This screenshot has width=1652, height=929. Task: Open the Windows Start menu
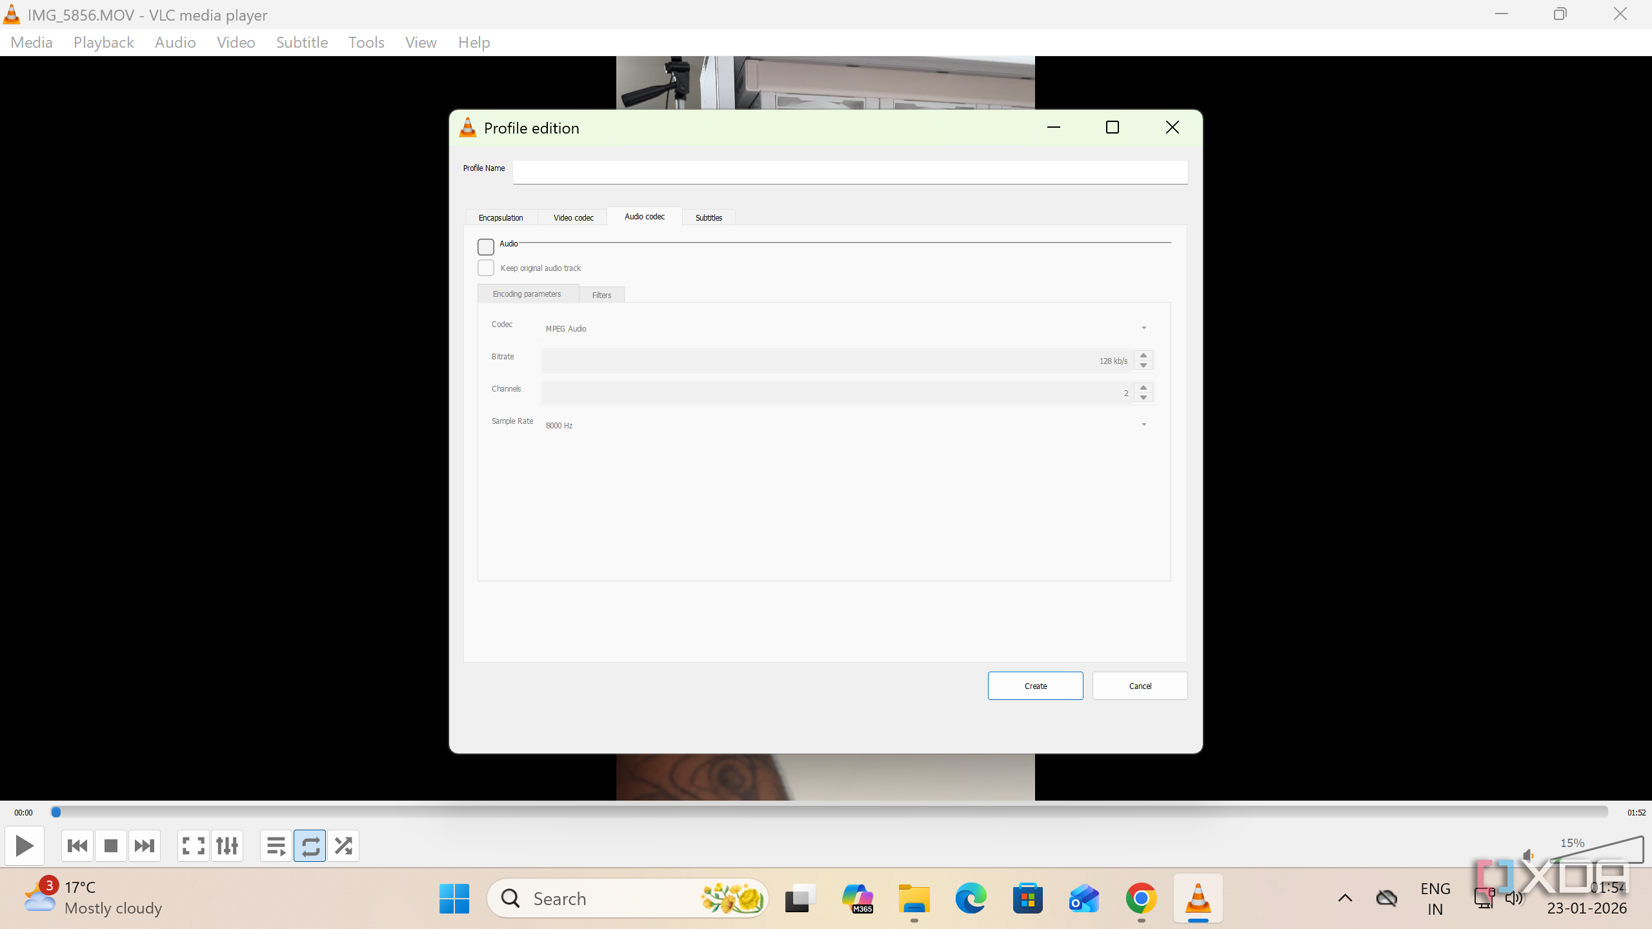point(454,898)
